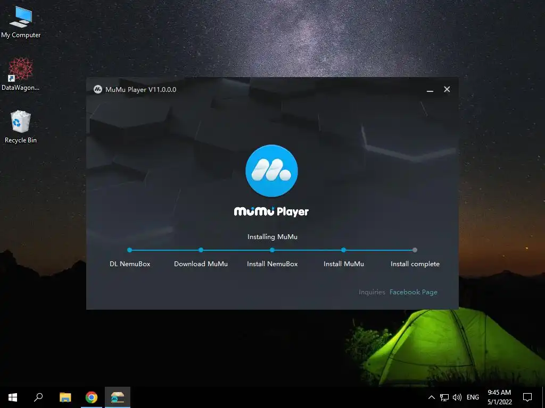
Task: Click the "Installing MuMu" status text
Action: click(x=272, y=236)
